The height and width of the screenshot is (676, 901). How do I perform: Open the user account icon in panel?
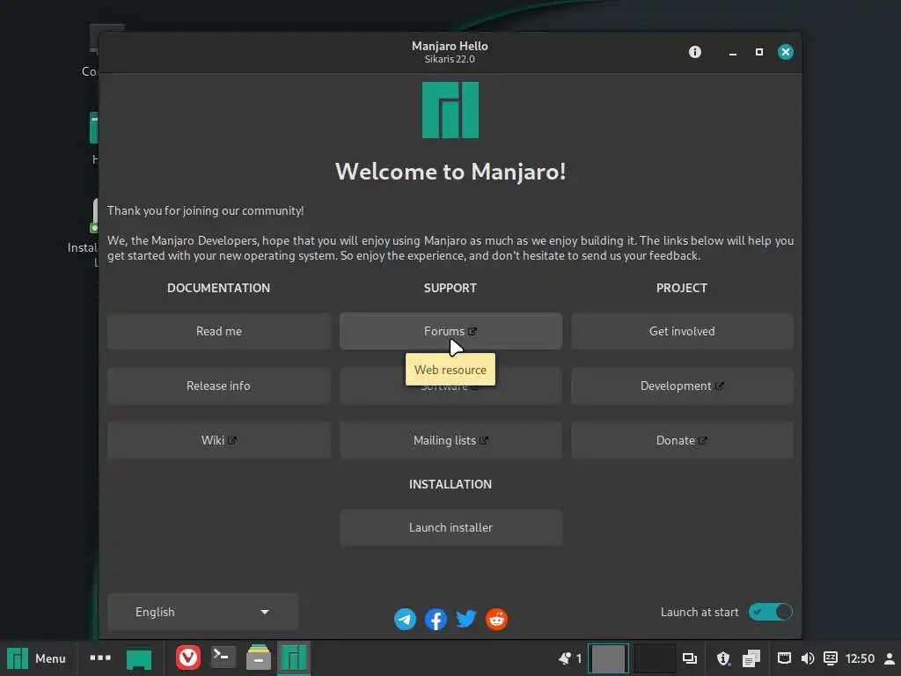coord(889,658)
